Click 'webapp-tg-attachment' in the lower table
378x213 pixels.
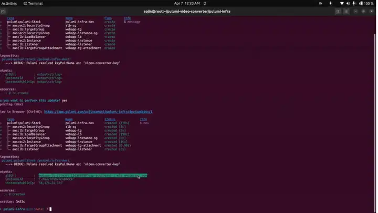pyautogui.click(x=83, y=146)
